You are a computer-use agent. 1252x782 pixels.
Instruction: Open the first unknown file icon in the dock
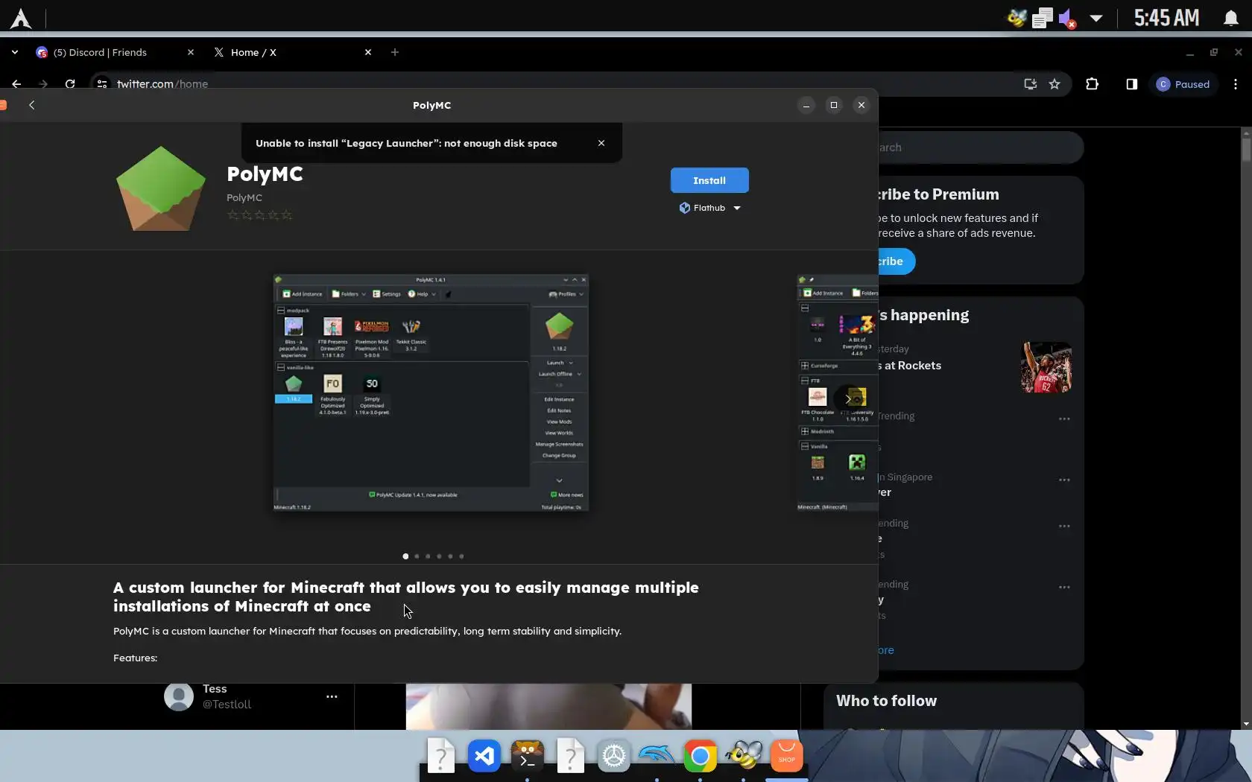pos(441,757)
